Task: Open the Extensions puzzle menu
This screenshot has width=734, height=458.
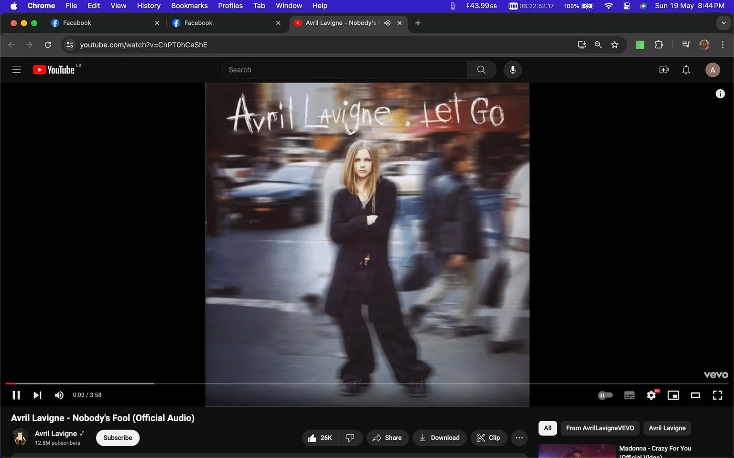Action: coord(658,45)
